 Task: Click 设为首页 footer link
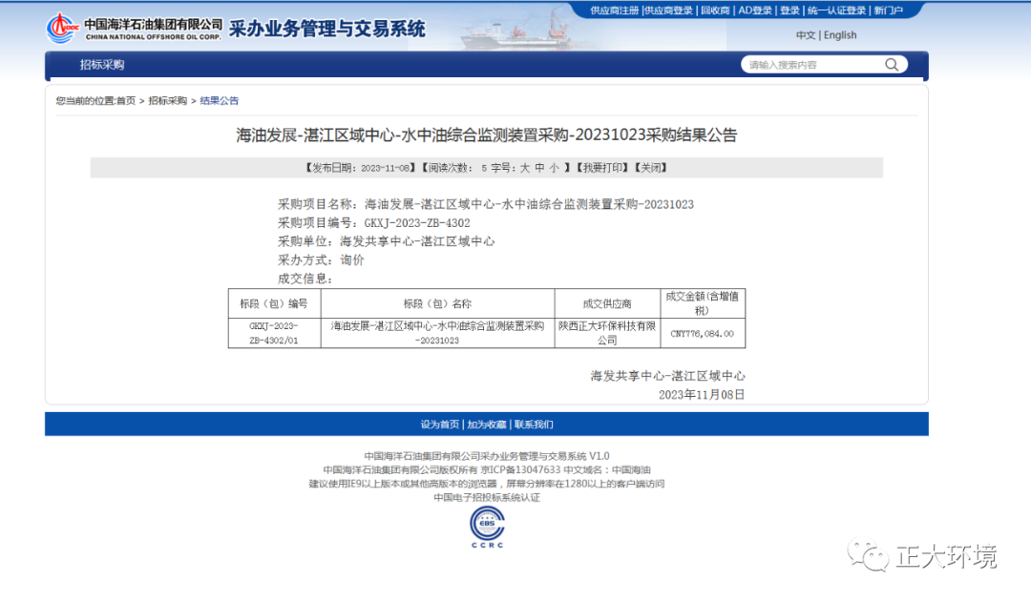[x=440, y=425]
